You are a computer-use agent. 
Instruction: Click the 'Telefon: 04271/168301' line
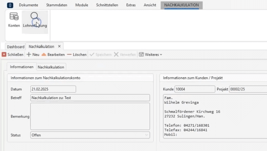click(x=187, y=126)
